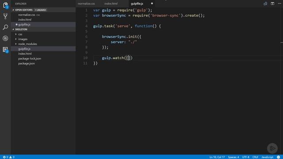
Task: Click the warnings count in status bar
Action: tap(12, 157)
